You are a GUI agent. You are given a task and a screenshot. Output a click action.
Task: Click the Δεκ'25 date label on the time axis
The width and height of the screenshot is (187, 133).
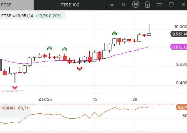(45, 99)
